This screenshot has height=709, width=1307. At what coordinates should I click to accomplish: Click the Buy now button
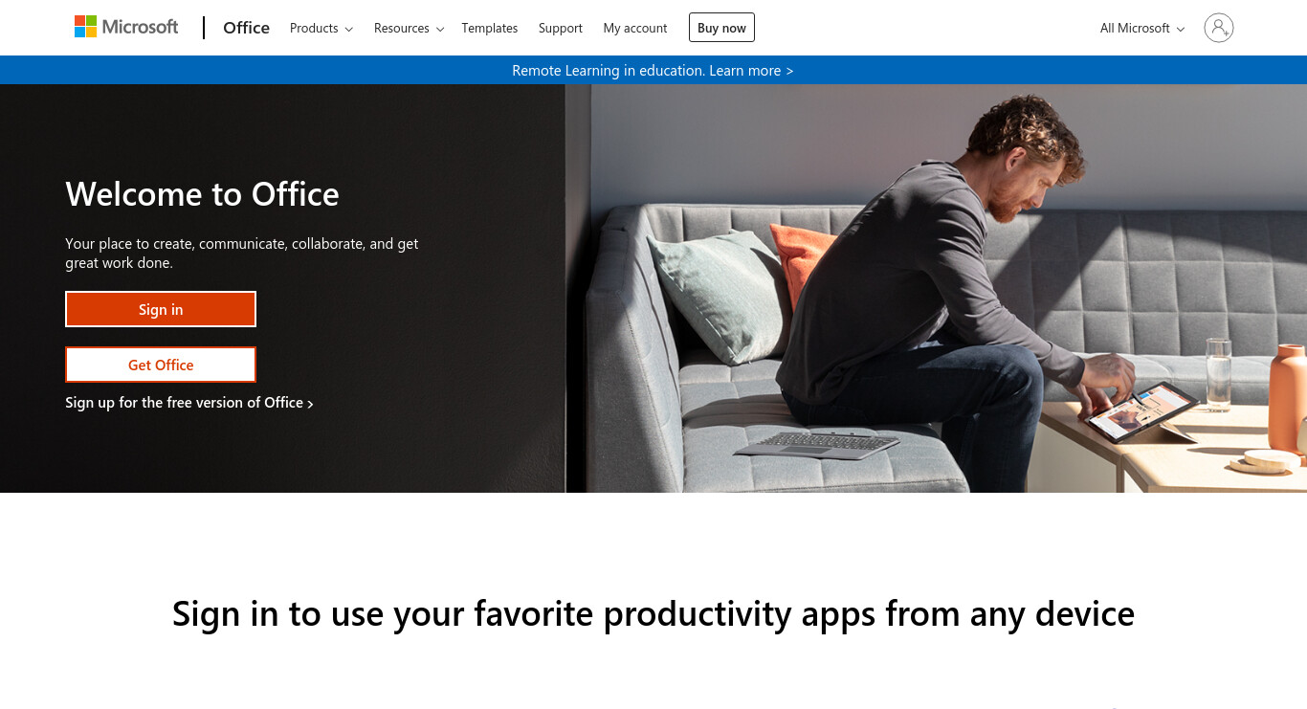tap(721, 28)
